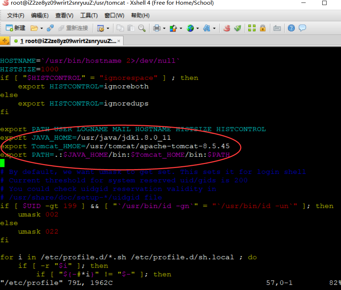Open the Help question mark icon
The width and height of the screenshot is (341, 290).
(291, 28)
